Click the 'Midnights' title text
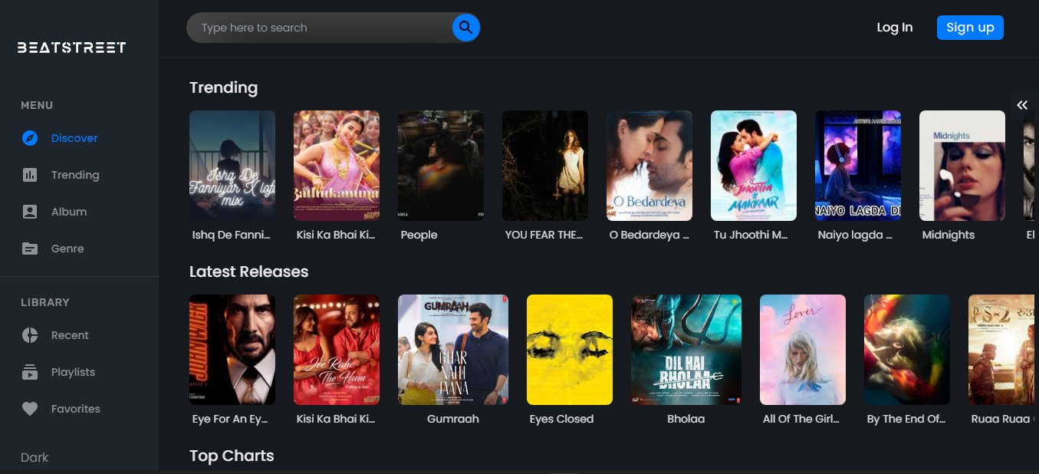Screen dimensions: 1039x474 949,235
